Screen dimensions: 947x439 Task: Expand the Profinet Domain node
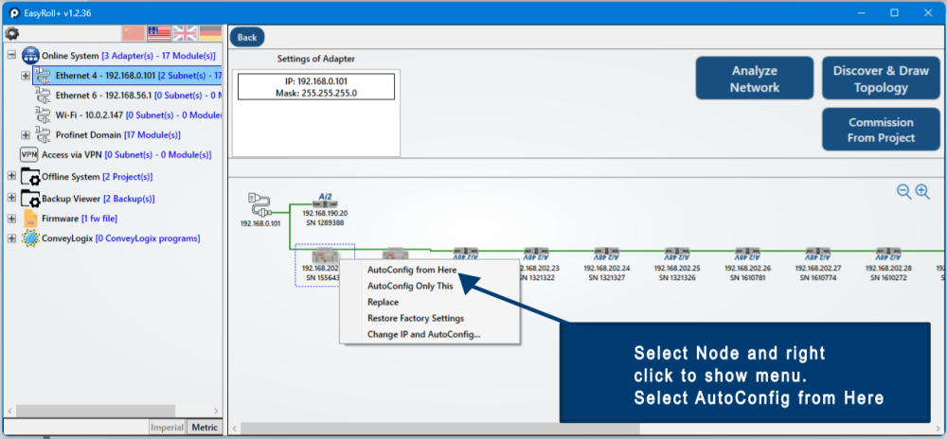pos(26,134)
